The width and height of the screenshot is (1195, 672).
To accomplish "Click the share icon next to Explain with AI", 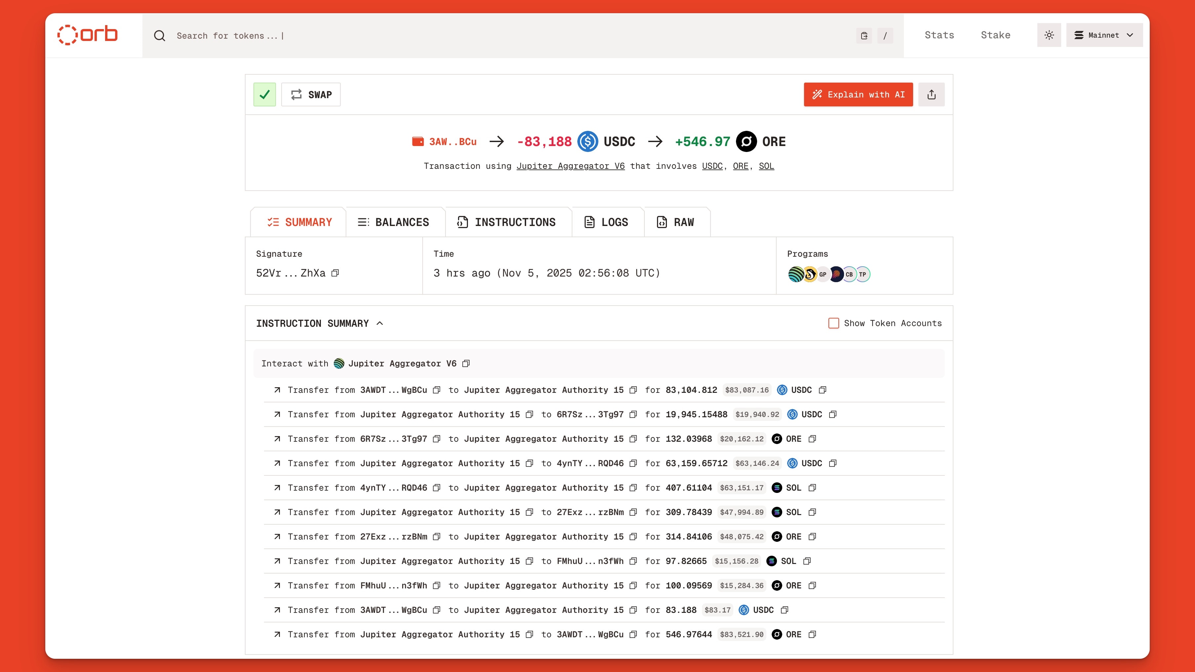I will (932, 94).
